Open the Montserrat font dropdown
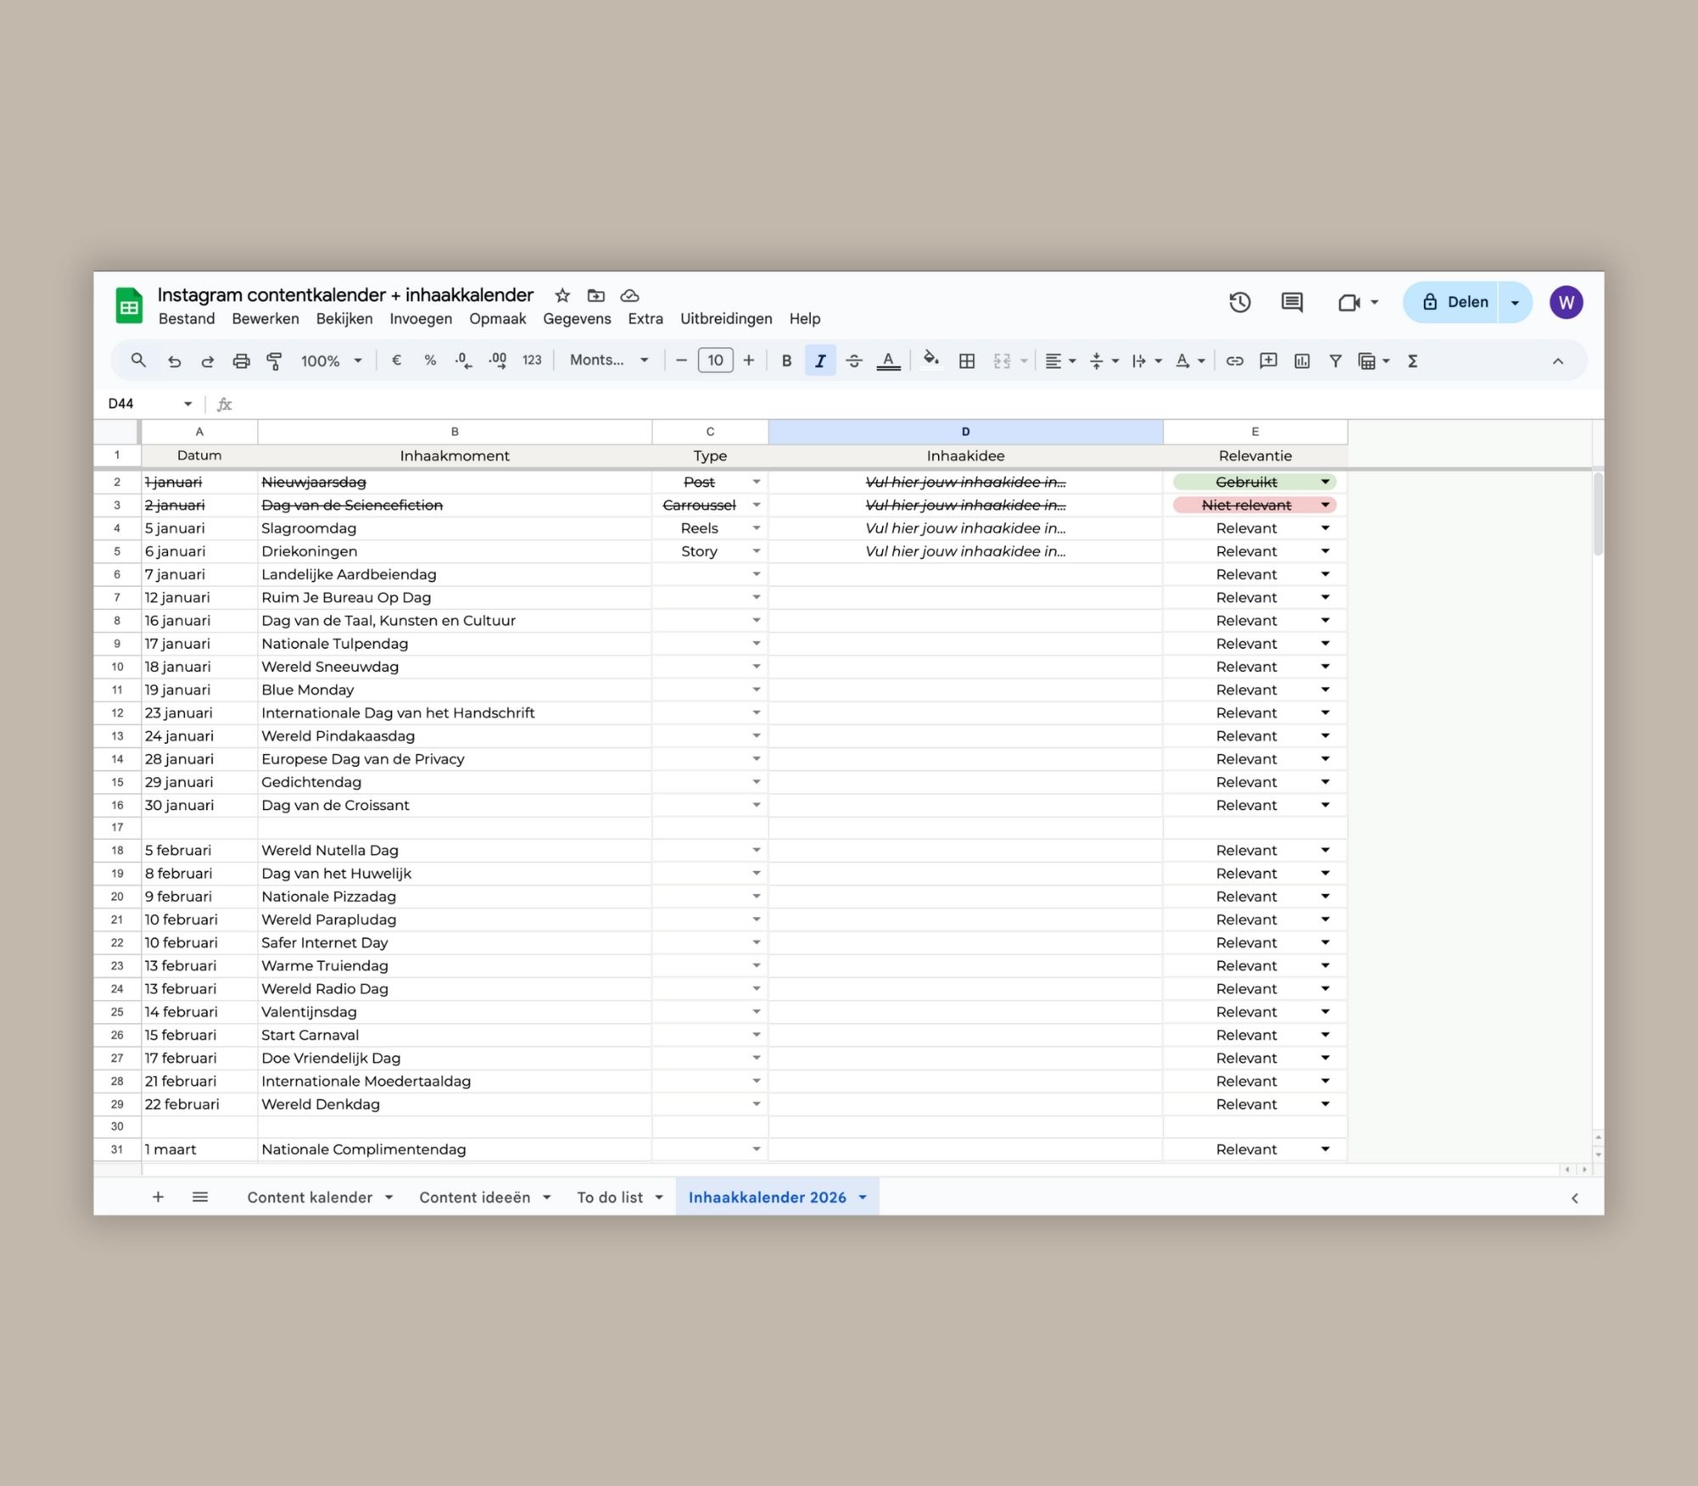This screenshot has width=1698, height=1486. 609,360
